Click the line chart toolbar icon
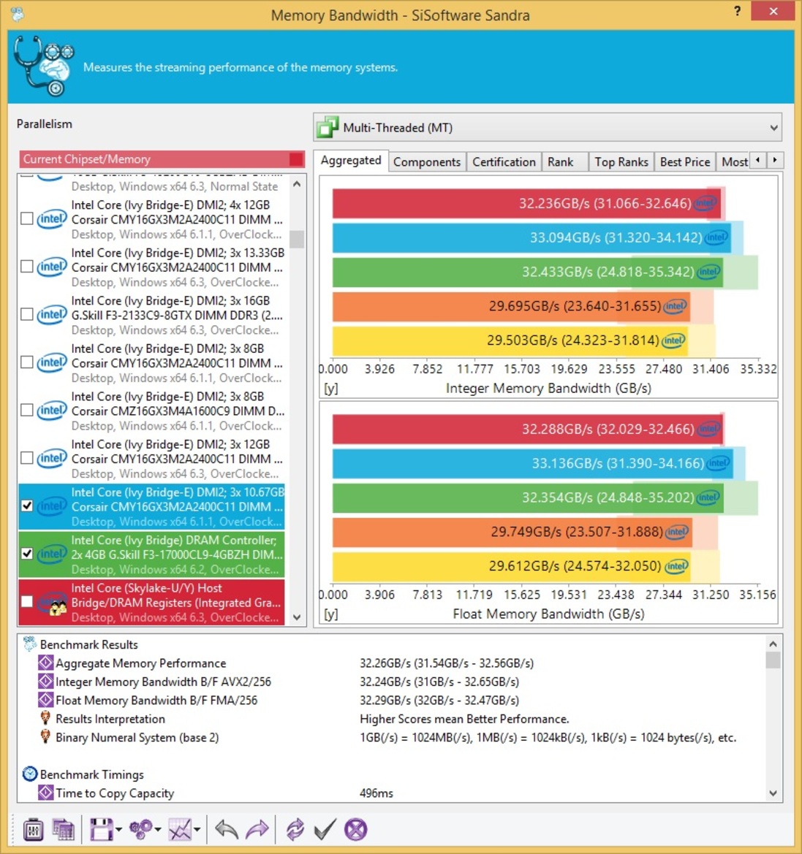This screenshot has height=854, width=802. click(x=180, y=829)
